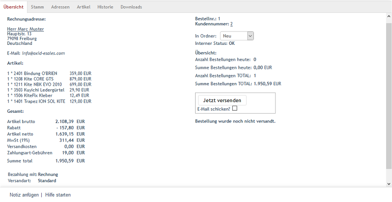
Task: Select the Artikel tab
Action: coord(83,7)
